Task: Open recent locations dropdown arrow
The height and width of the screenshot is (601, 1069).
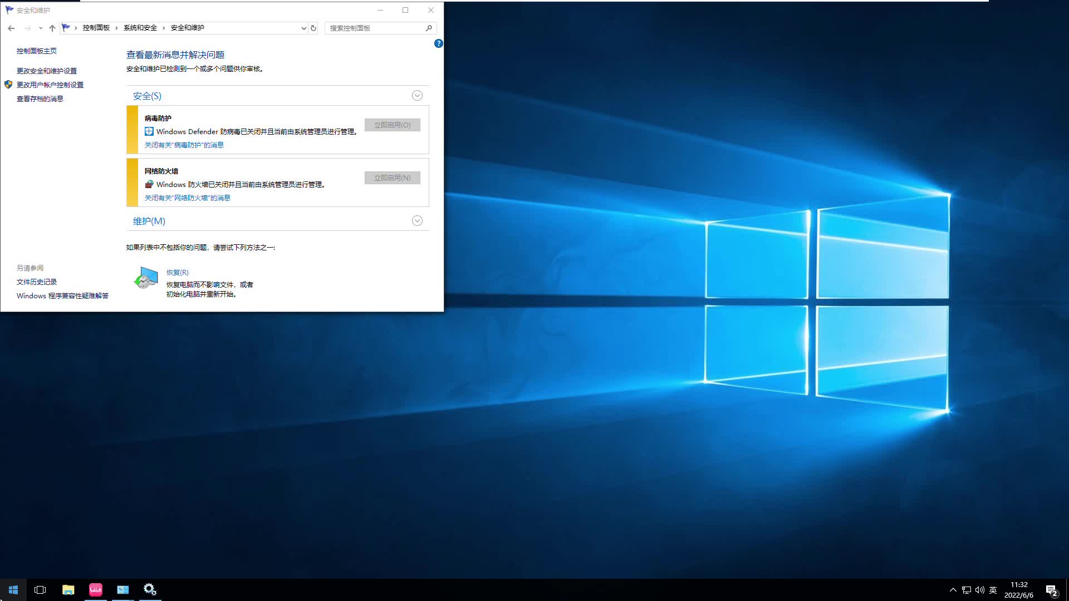Action: [41, 28]
